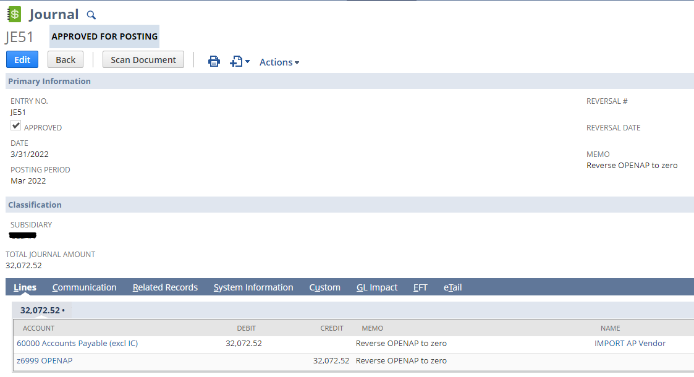Select the System Information tab
This screenshot has width=694, height=377.
point(253,287)
